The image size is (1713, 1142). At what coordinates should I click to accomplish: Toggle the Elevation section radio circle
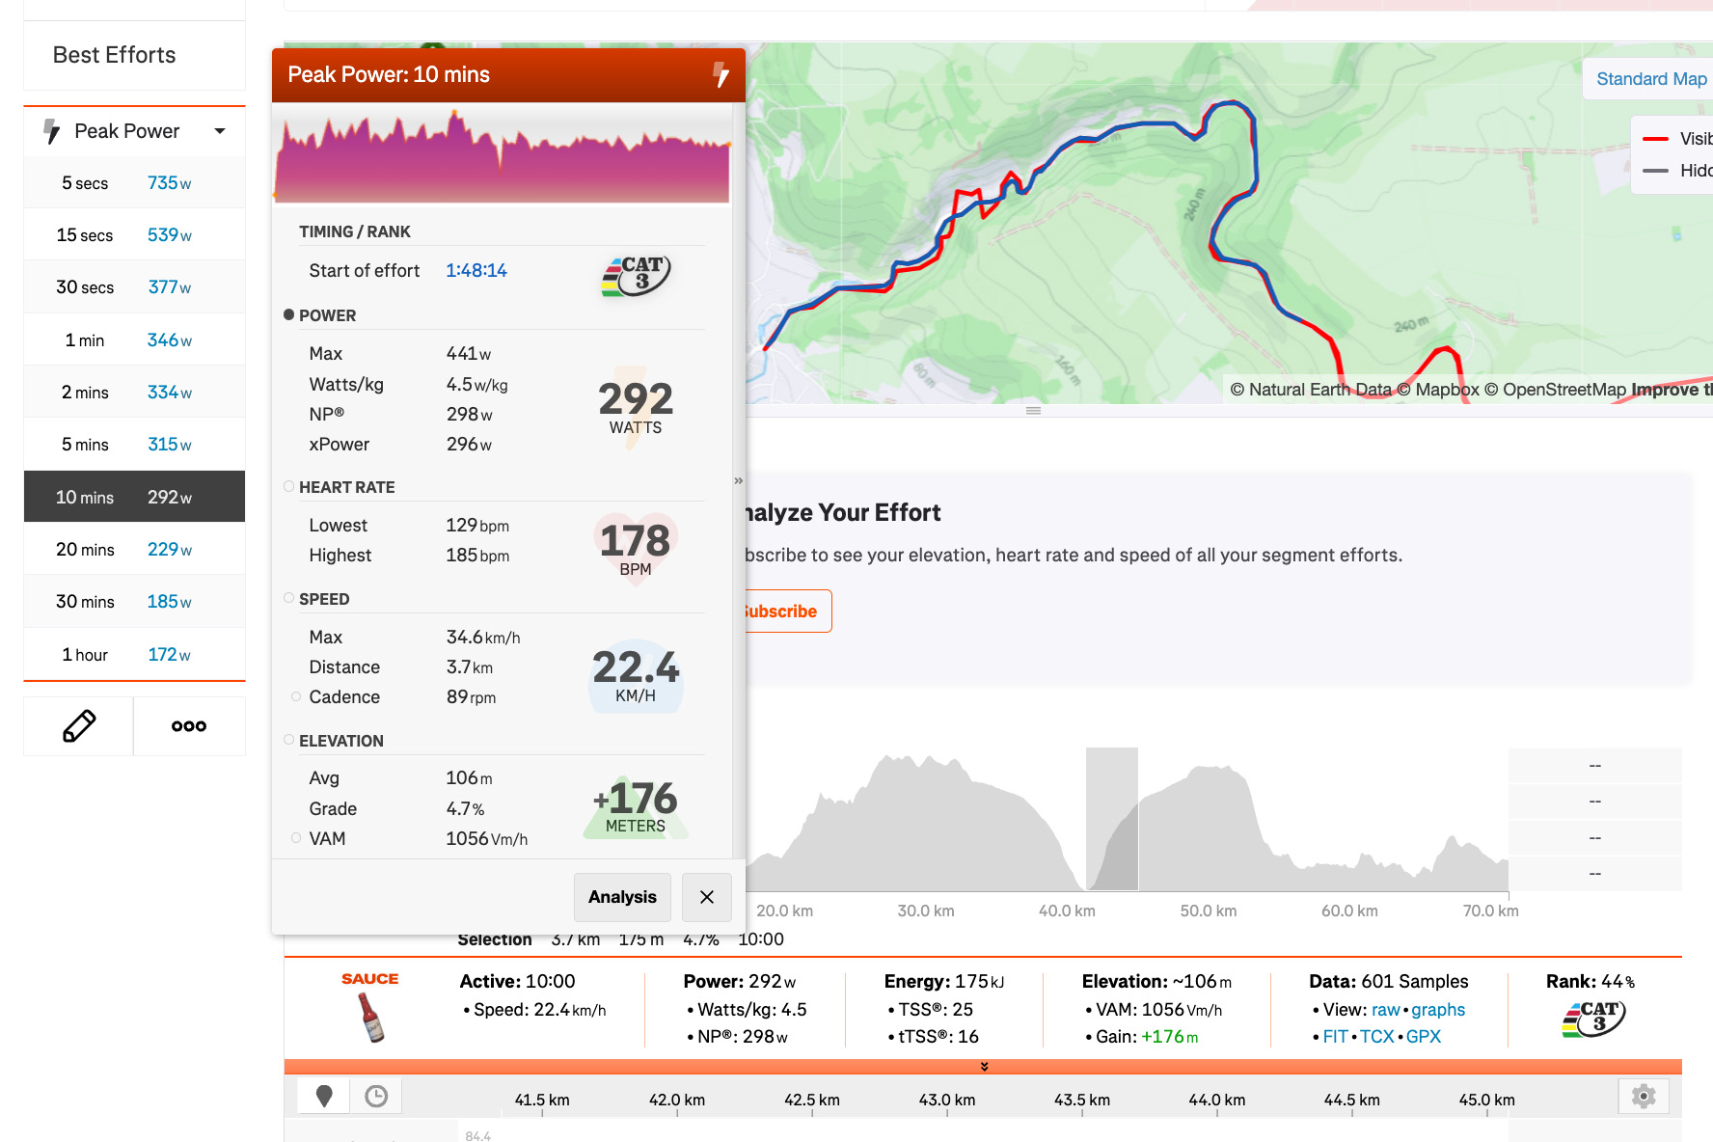(288, 740)
